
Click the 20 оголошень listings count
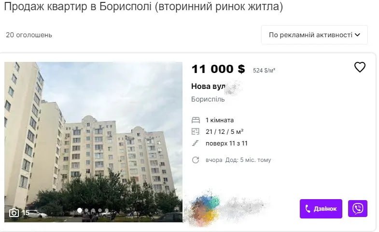pos(29,35)
